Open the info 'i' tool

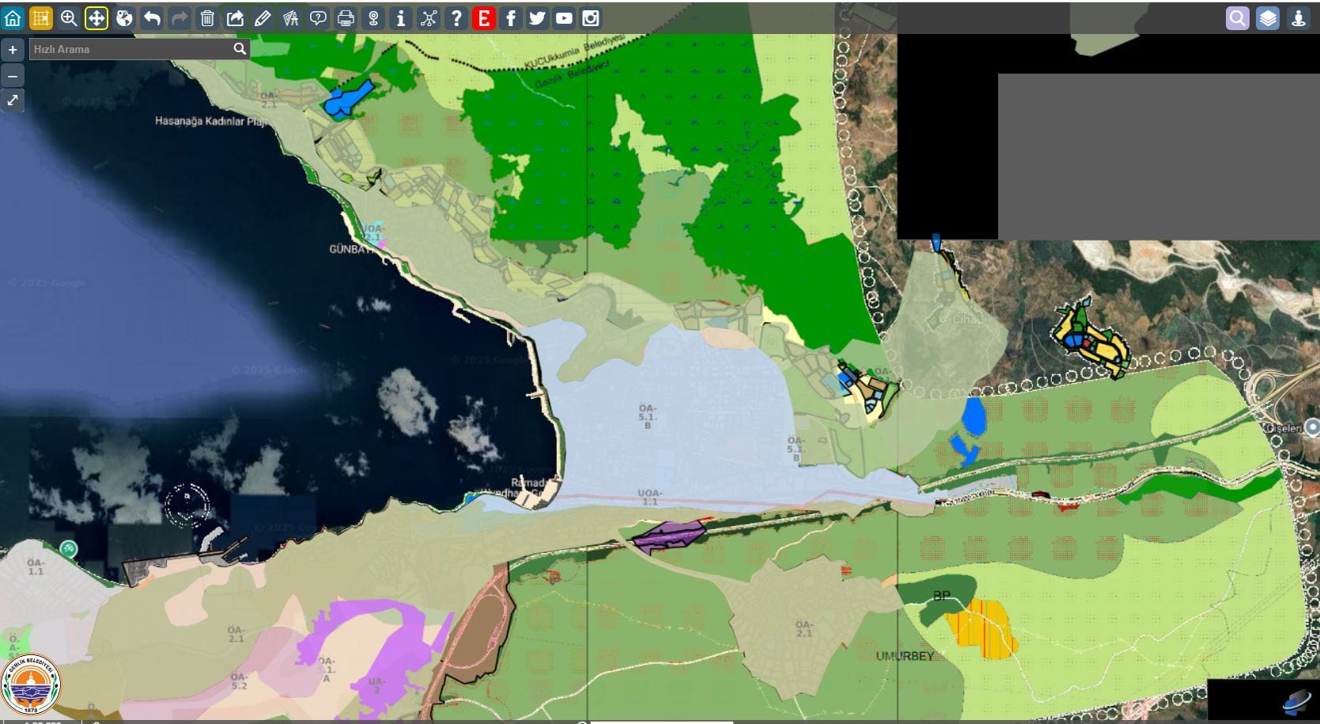click(x=401, y=18)
